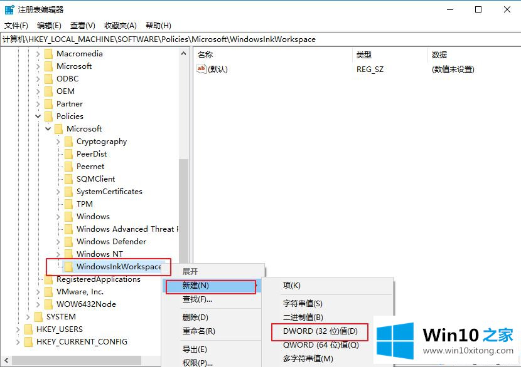
Task: Select the Windows NT tree item
Action: click(x=100, y=254)
